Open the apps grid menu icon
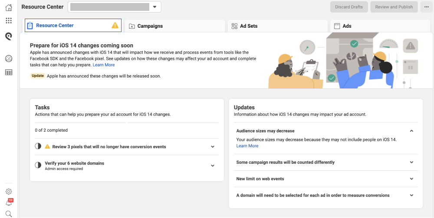This screenshot has width=434, height=218. [9, 21]
